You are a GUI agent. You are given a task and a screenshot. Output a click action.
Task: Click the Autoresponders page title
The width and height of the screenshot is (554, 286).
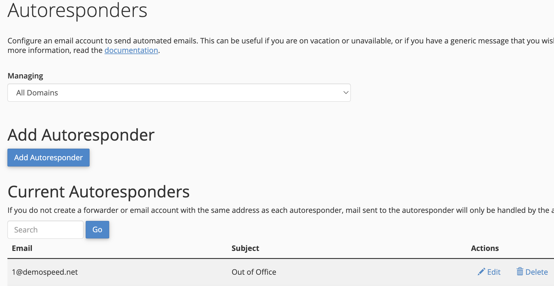(77, 11)
